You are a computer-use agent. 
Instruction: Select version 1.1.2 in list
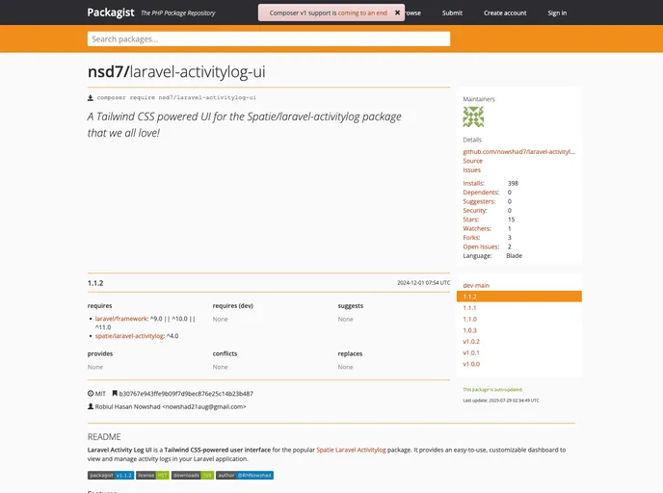(519, 297)
